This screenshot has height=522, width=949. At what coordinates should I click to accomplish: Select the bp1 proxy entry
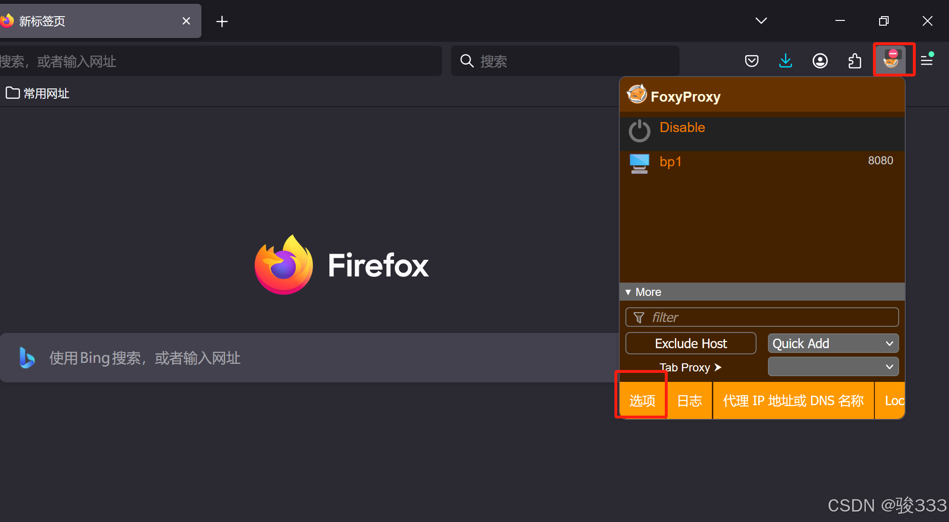pos(671,162)
